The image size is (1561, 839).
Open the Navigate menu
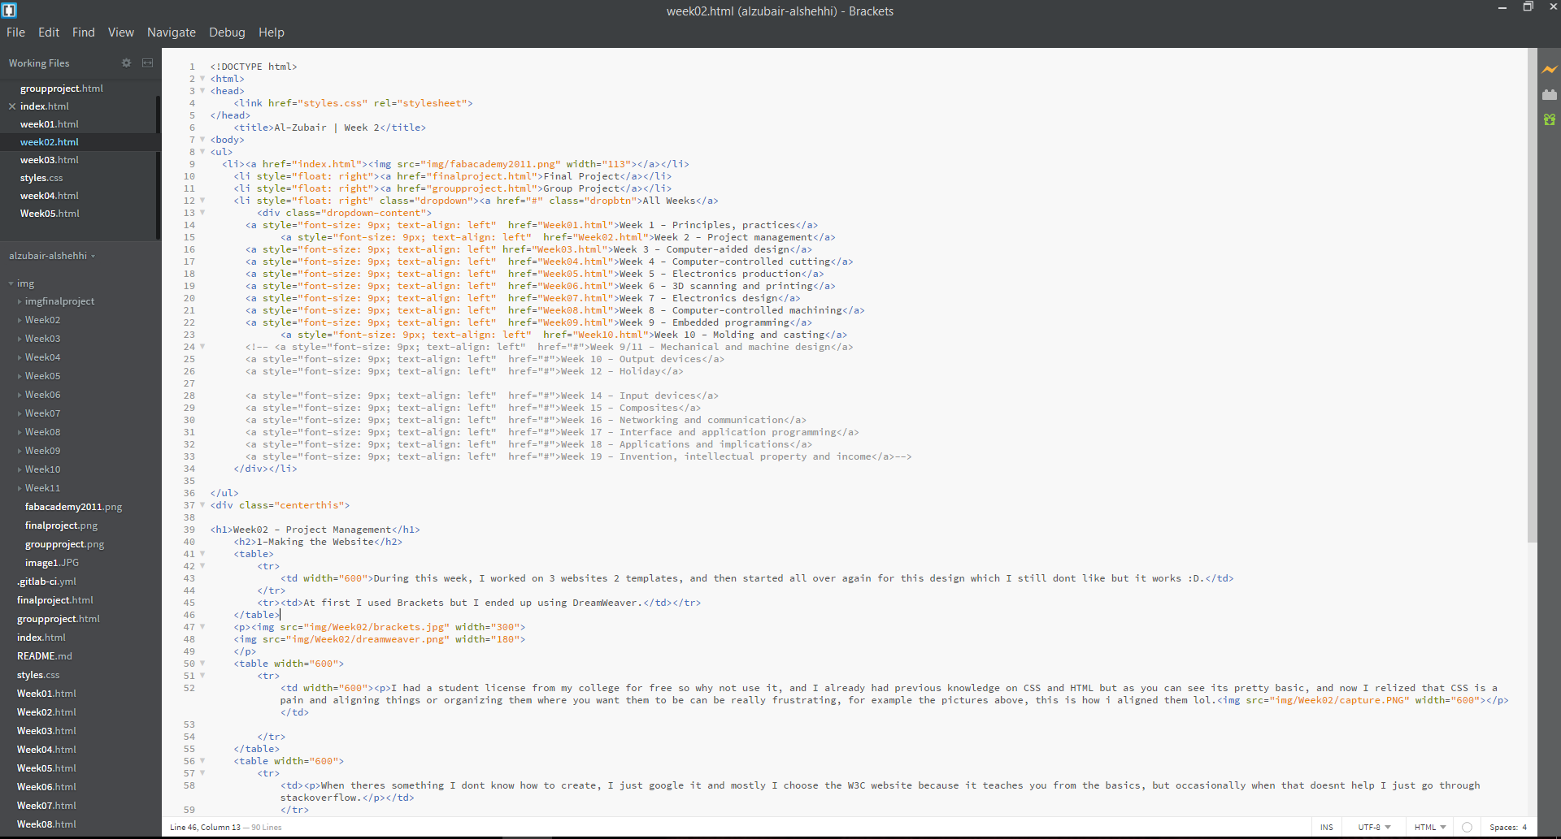coord(172,32)
